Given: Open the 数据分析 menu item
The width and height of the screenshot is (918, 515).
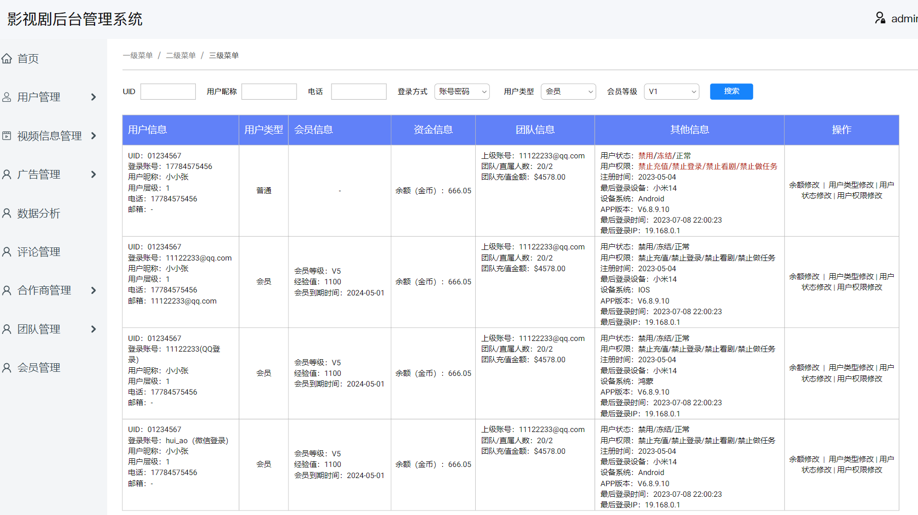Looking at the screenshot, I should click(38, 213).
